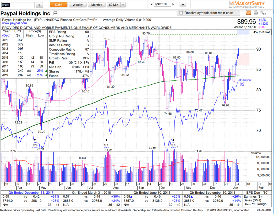Open the www.paypal.com link
274x214 pixels.
(x=14, y=23)
